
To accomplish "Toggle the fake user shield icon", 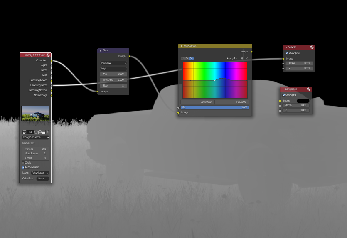I will [x=36, y=132].
